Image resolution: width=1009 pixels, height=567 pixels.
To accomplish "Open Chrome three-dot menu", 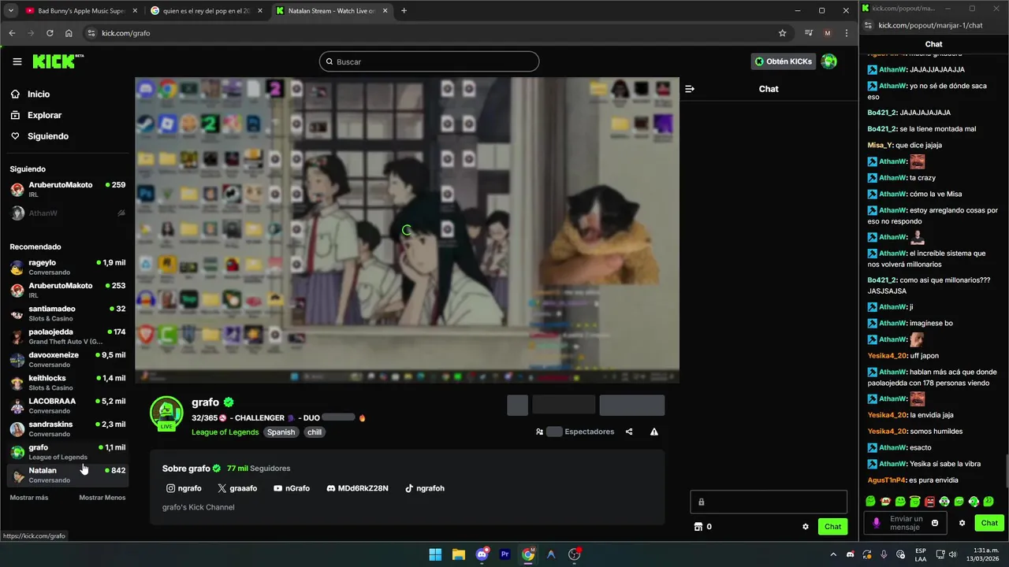I will [x=847, y=33].
